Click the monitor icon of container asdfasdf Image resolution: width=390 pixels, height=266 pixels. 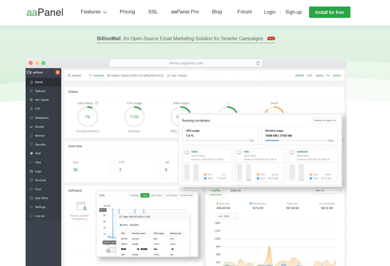point(292,153)
